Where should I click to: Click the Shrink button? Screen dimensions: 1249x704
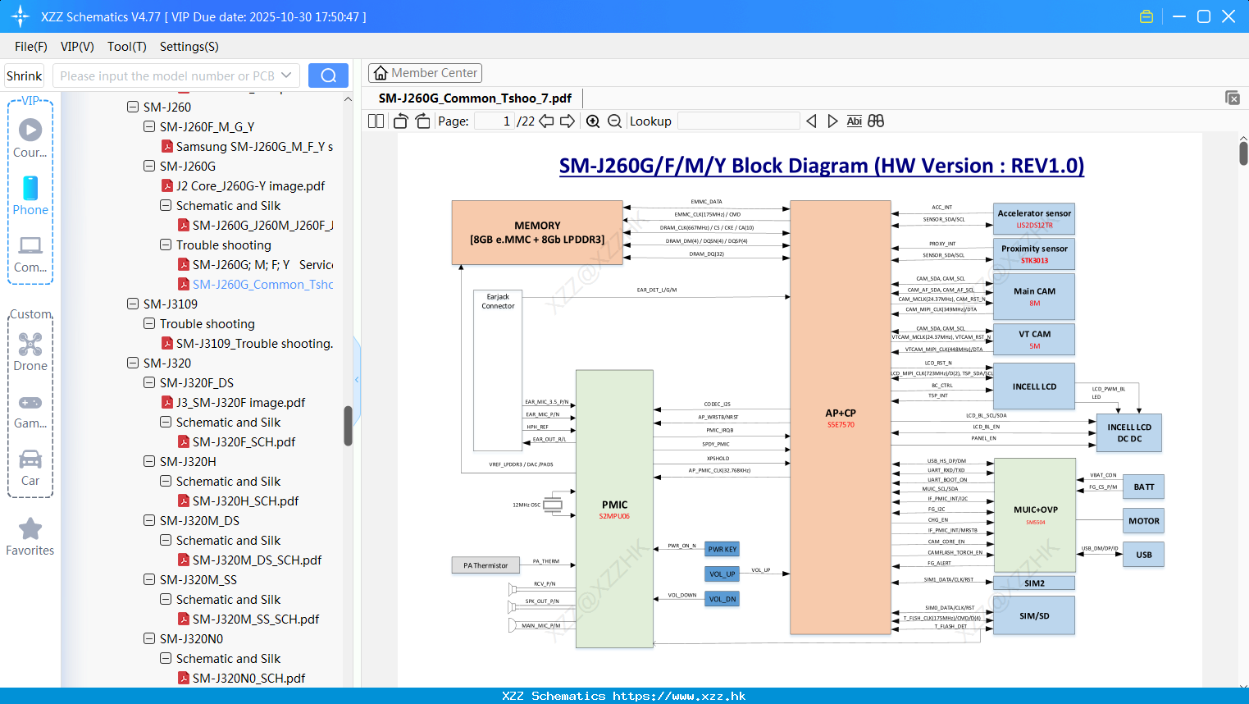tap(24, 75)
